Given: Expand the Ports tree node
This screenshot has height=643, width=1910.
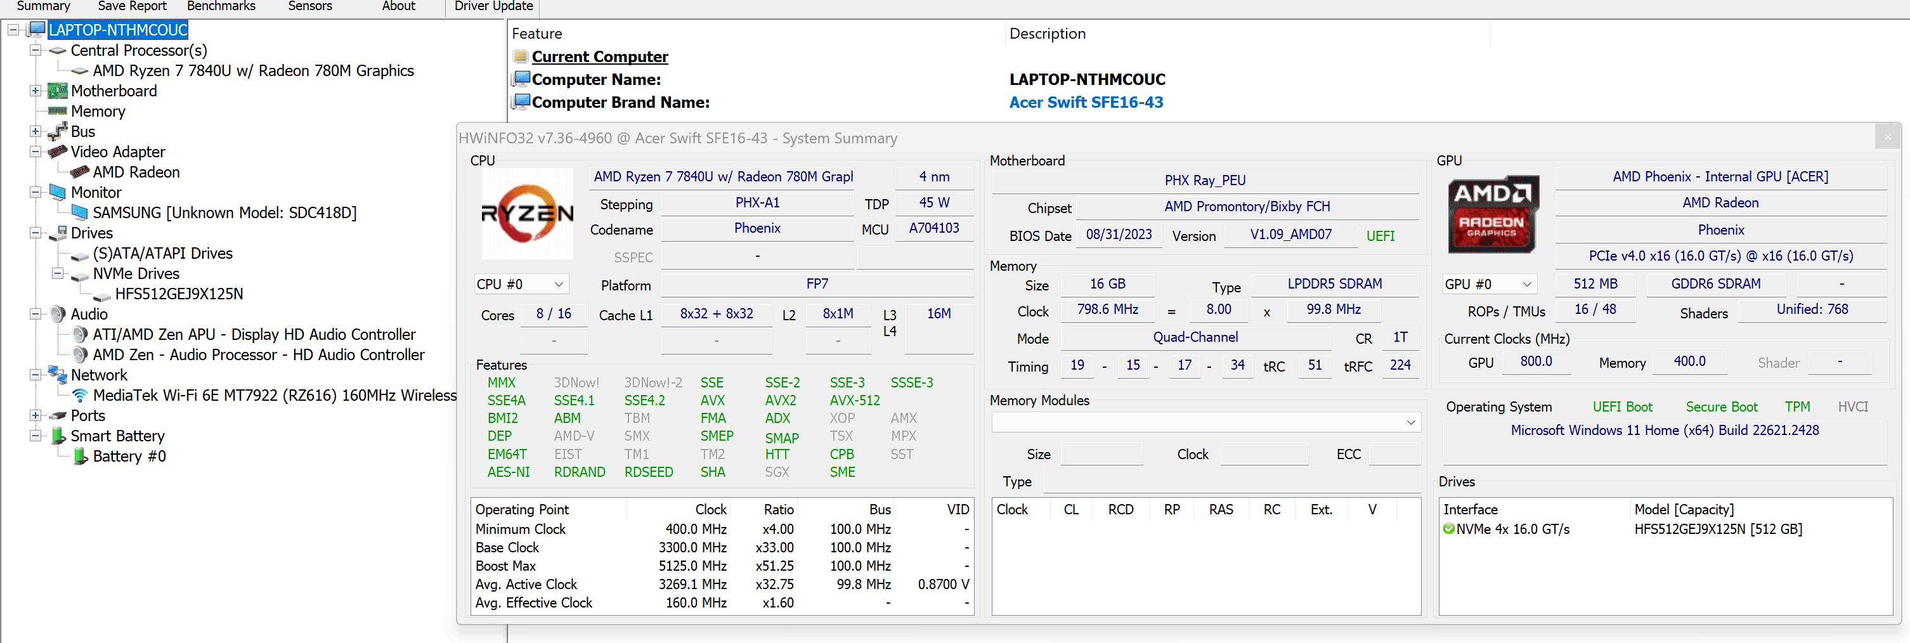Looking at the screenshot, I should [36, 415].
